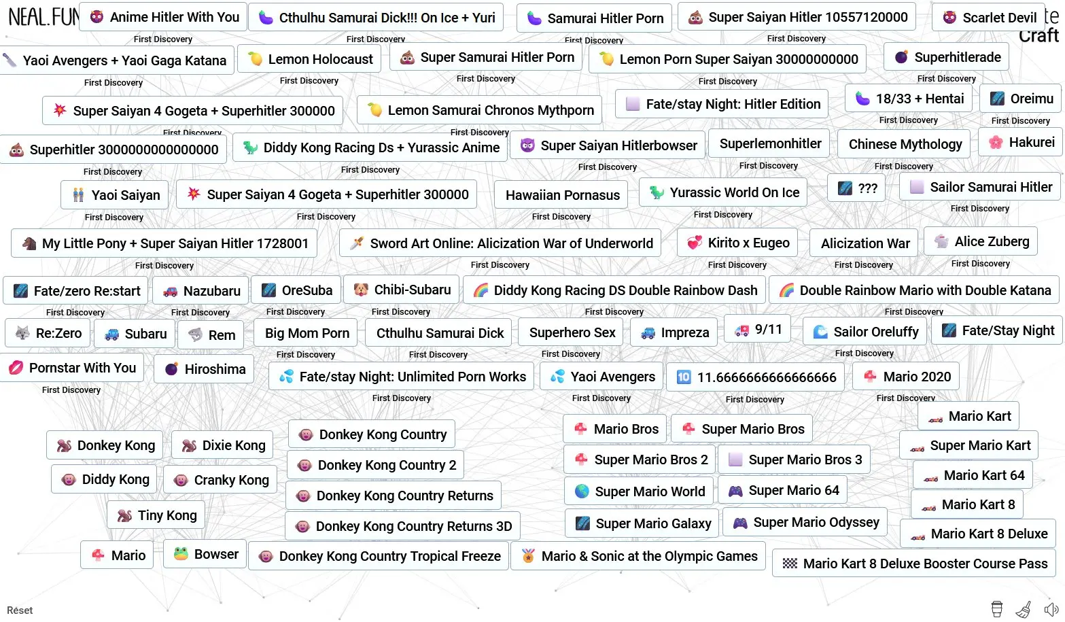This screenshot has height=622, width=1065.
Task: Click the Hakurei element
Action: 1020,142
